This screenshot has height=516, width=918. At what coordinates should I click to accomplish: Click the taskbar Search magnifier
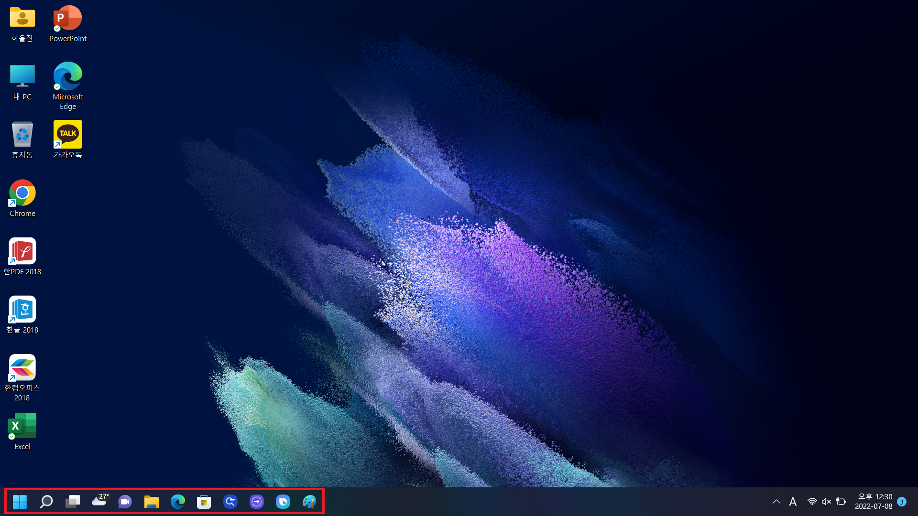(x=46, y=502)
